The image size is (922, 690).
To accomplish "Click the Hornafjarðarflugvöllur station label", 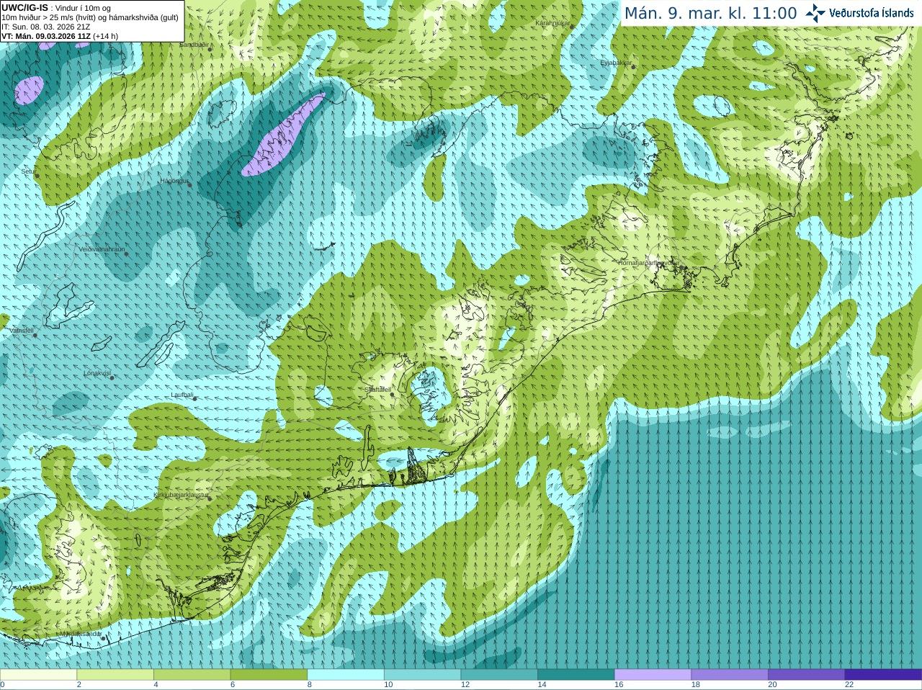I will [x=649, y=263].
